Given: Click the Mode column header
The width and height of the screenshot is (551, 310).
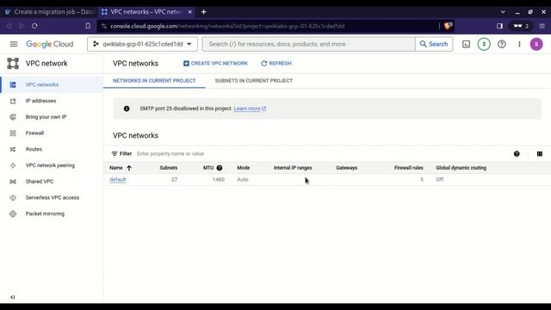Looking at the screenshot, I should 243,168.
